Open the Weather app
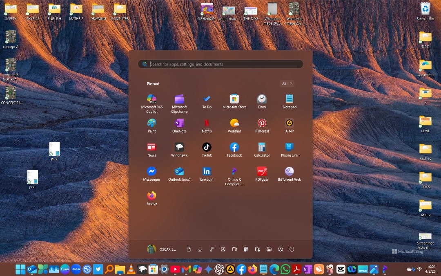This screenshot has height=276, width=441. point(234,126)
